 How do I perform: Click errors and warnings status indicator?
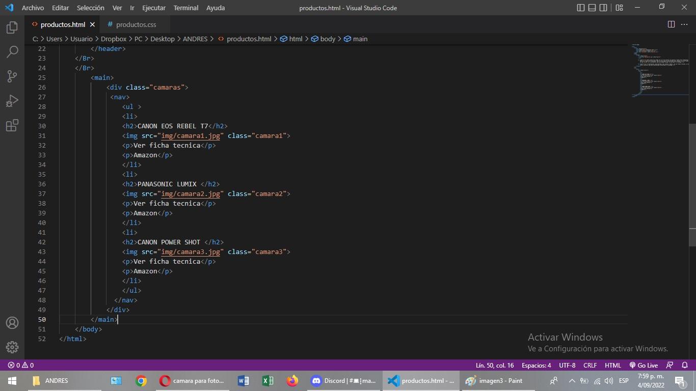coord(21,365)
